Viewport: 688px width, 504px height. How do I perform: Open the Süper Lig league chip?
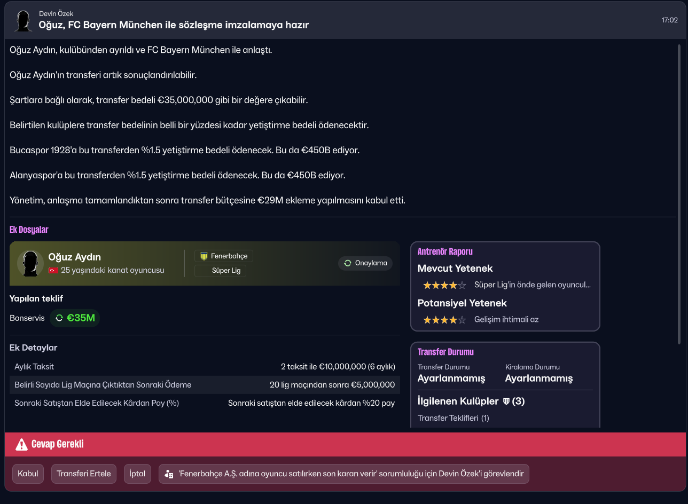(221, 271)
